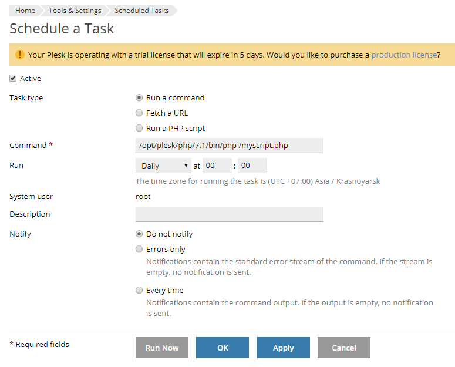Uncheck the Active checkbox
Viewport: 455px width, 367px height.
13,78
